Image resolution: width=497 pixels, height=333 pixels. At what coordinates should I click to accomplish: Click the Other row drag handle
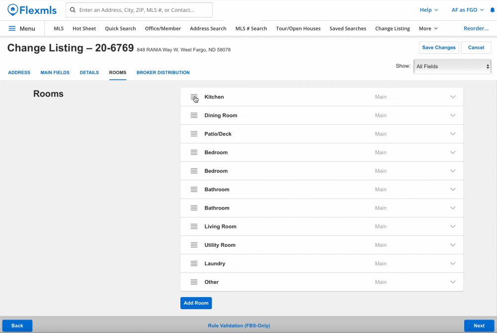(x=194, y=282)
